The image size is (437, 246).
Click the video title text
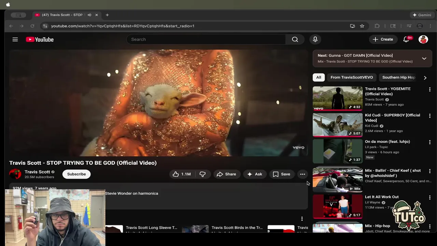83,163
